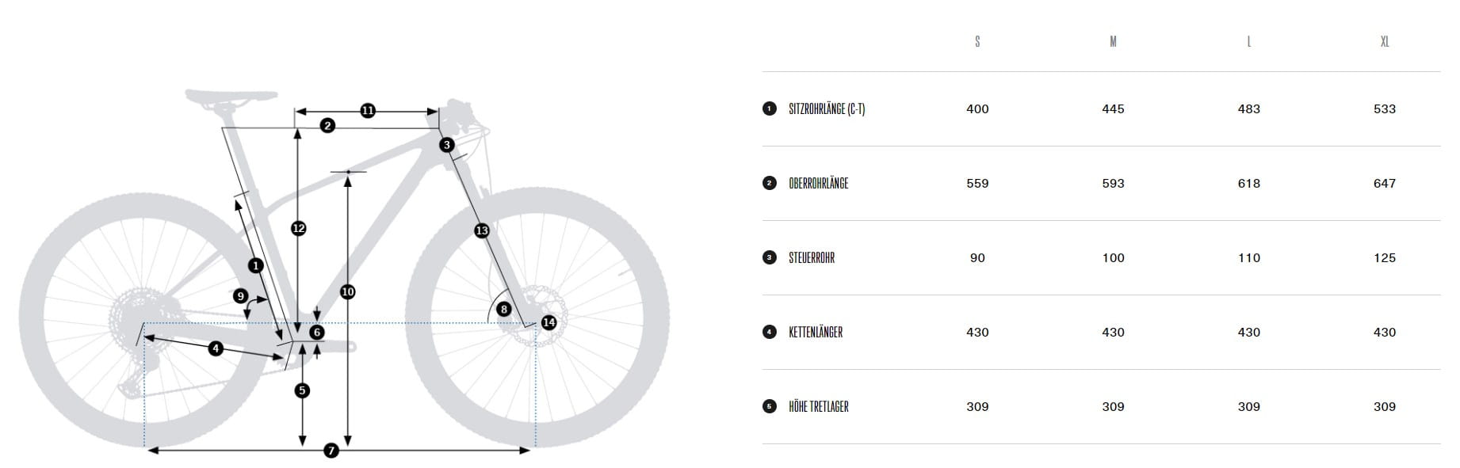
Task: Click marker 13 on the fork
Action: click(482, 230)
